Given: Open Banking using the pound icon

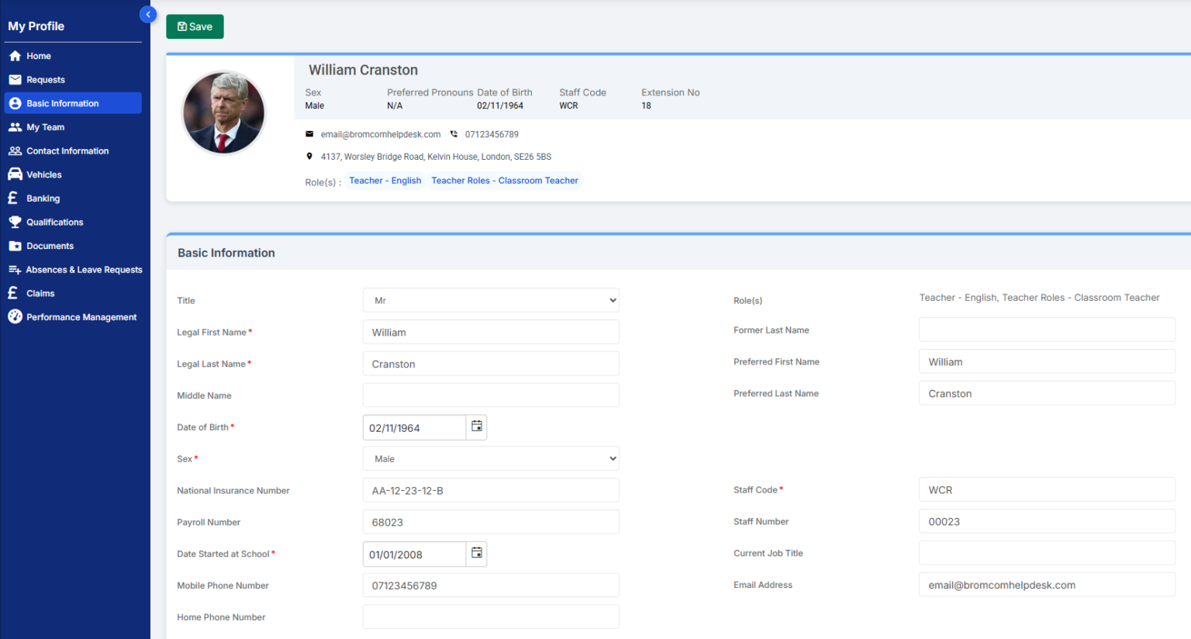Looking at the screenshot, I should click(14, 198).
